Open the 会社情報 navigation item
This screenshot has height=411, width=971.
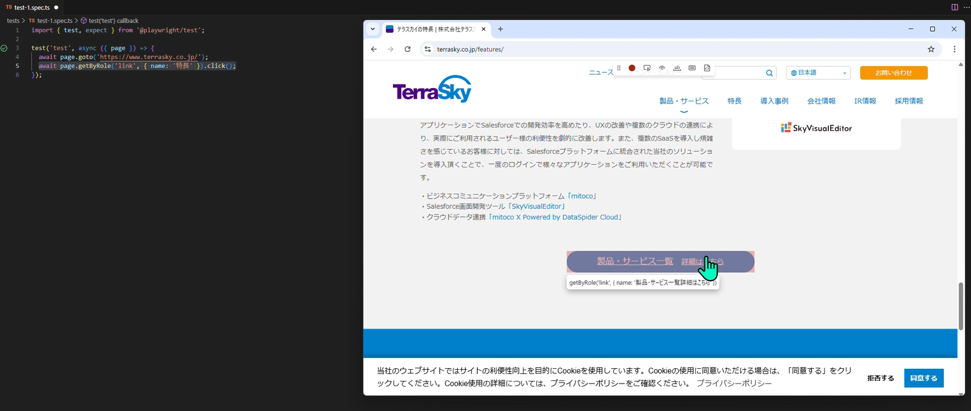tap(821, 101)
